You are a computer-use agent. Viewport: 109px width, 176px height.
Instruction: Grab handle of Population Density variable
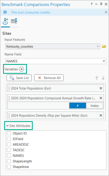coord(9,115)
